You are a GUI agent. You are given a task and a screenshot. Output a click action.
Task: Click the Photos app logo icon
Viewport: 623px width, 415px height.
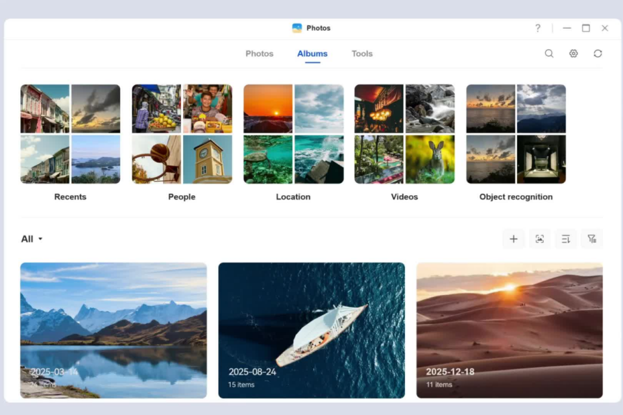coord(297,28)
